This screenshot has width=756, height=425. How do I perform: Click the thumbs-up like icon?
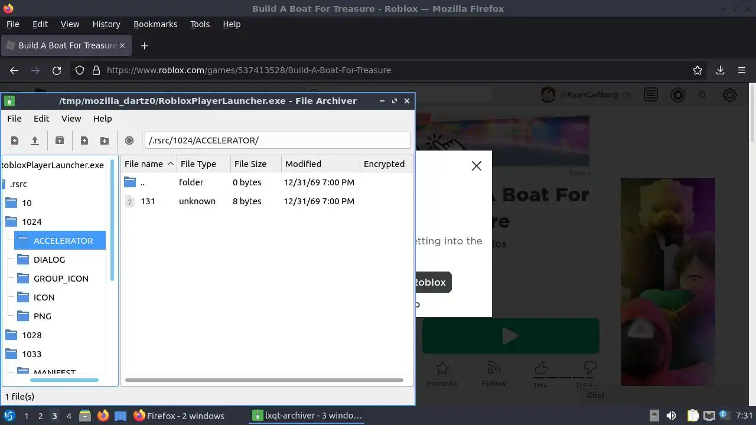(x=540, y=370)
